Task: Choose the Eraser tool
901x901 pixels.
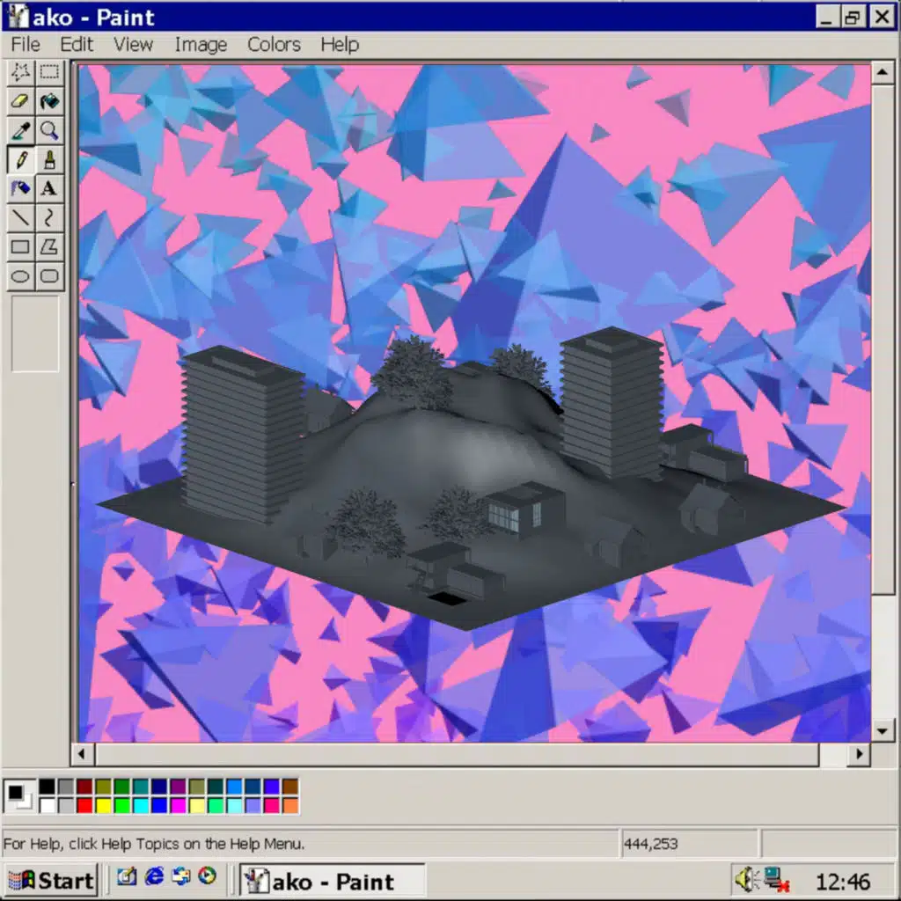Action: tap(21, 102)
